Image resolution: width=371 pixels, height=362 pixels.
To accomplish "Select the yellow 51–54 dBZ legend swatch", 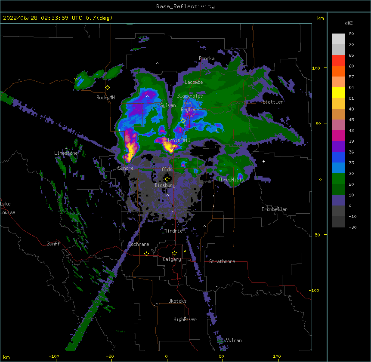I will 338,92.
